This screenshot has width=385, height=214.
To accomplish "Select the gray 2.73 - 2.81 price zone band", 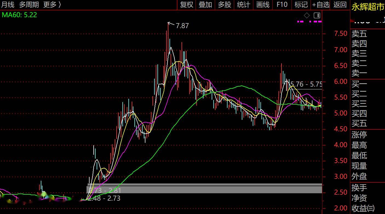I will pos(204,189).
